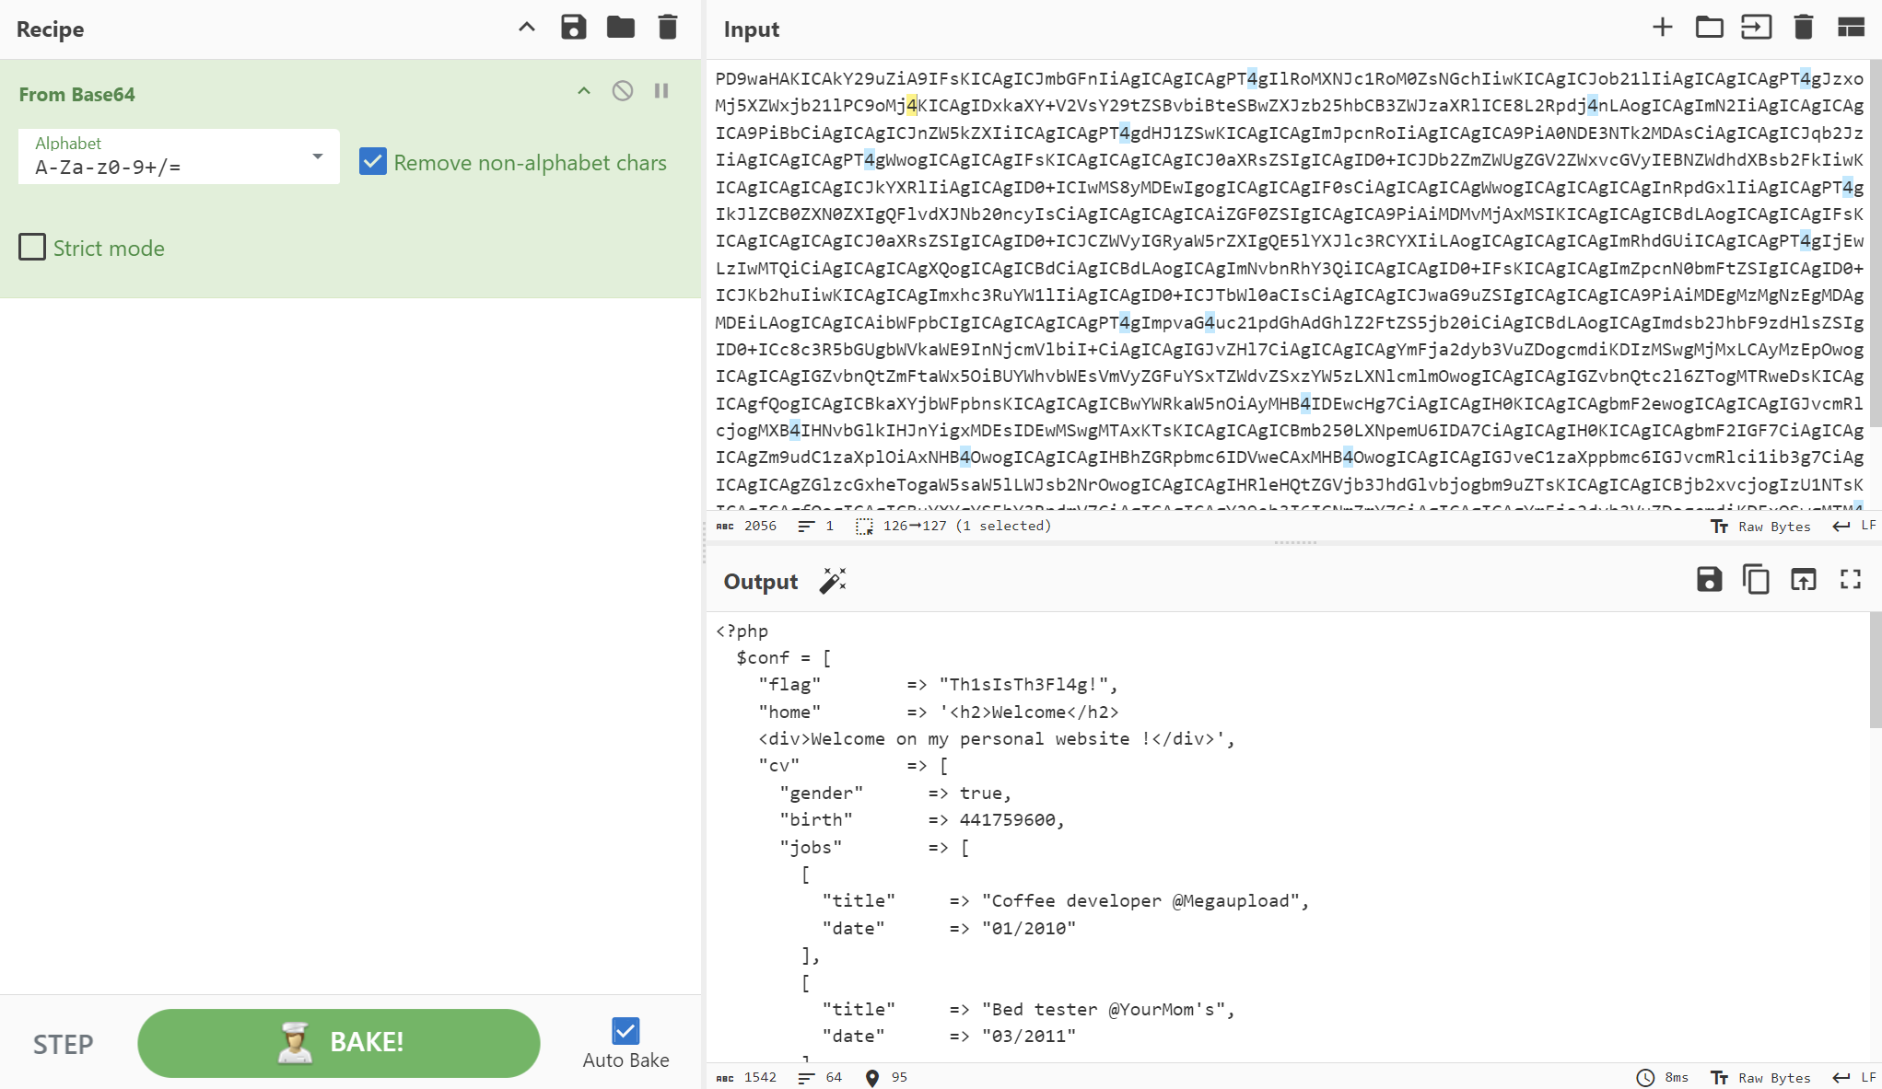Click the 'From Base64' ingredient label
This screenshot has width=1882, height=1089.
click(77, 93)
